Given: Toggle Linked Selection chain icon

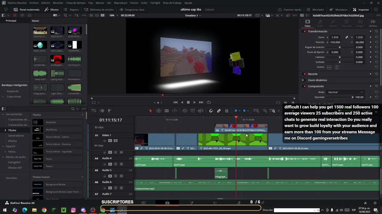Looking at the screenshot, I should (219, 111).
